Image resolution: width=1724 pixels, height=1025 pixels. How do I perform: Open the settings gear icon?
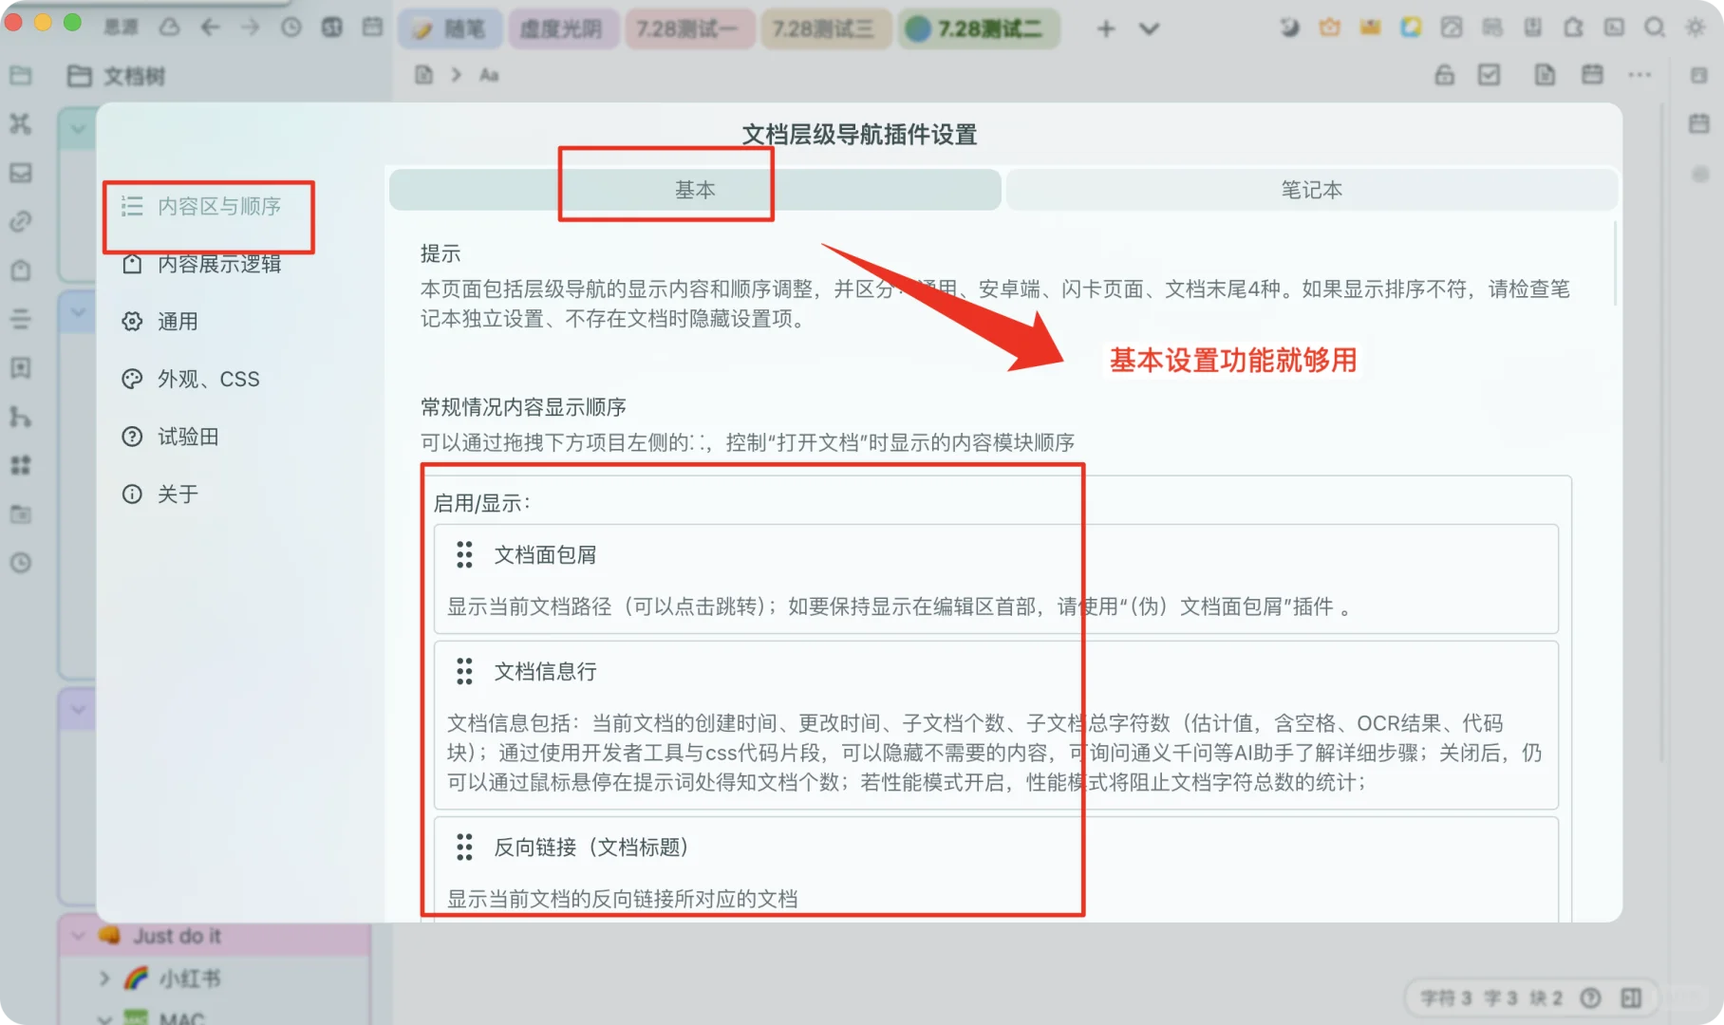click(x=1696, y=28)
